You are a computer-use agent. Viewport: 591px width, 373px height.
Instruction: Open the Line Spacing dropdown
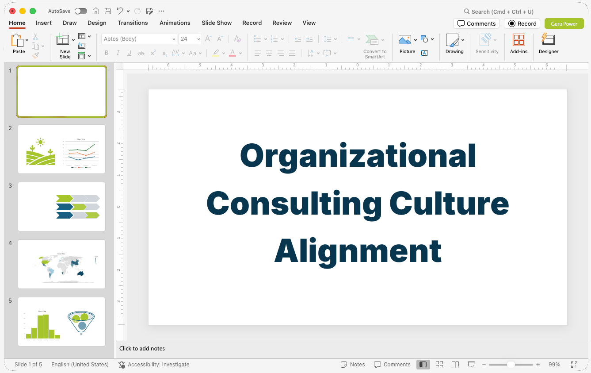point(336,39)
